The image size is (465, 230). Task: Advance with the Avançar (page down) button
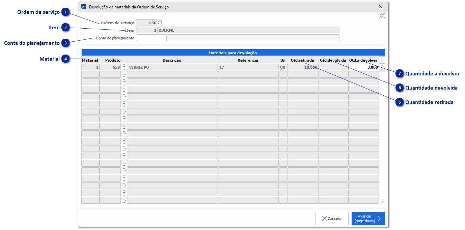pyautogui.click(x=368, y=219)
